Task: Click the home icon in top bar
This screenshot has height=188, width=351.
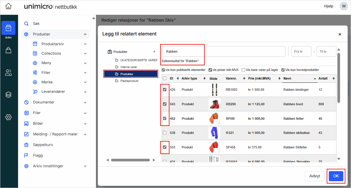Action: (9, 6)
